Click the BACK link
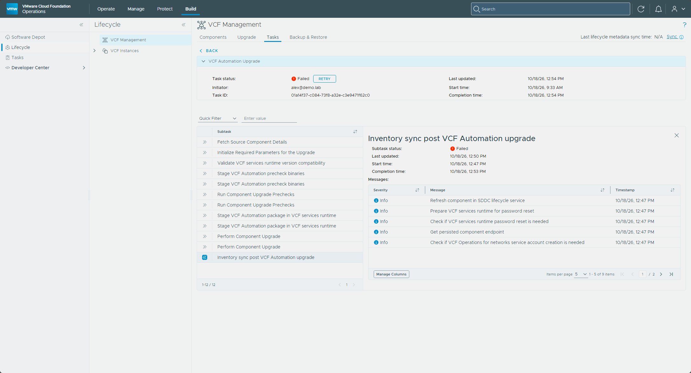Screen dimensions: 691x373 [209, 51]
